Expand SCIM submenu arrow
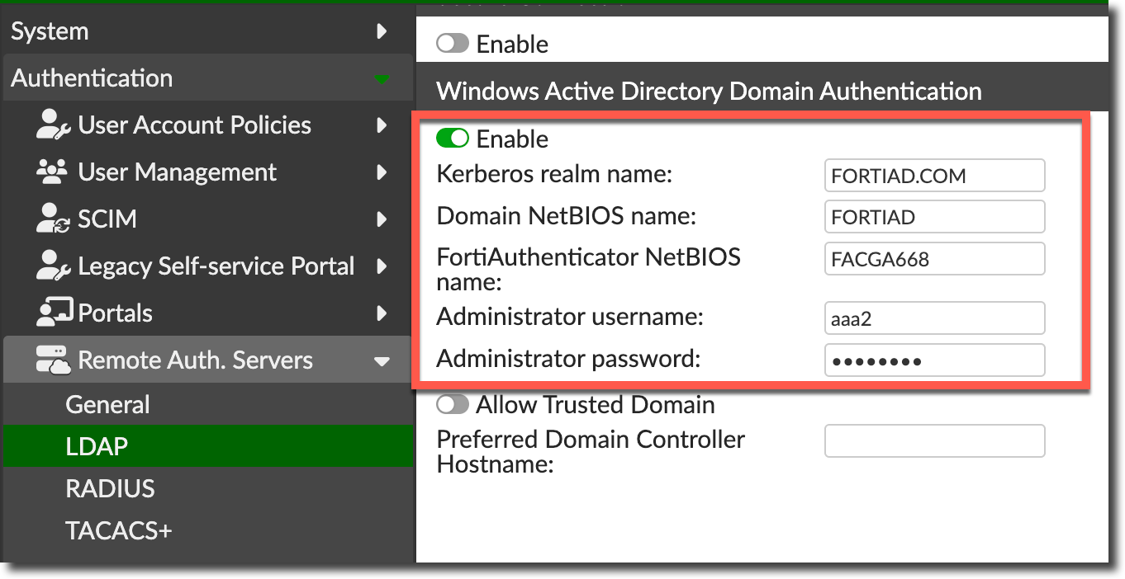The image size is (1125, 579). tap(382, 219)
